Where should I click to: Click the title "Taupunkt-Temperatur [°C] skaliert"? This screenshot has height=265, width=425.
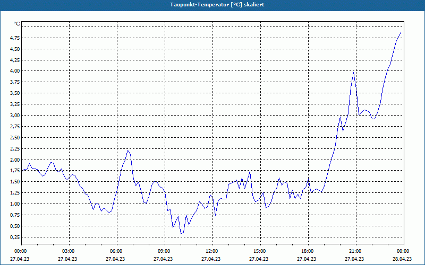[x=217, y=5]
